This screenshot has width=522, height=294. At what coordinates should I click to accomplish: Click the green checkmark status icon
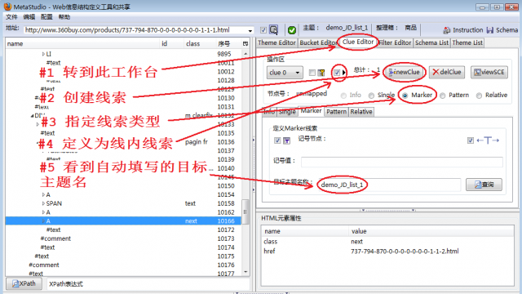click(292, 30)
